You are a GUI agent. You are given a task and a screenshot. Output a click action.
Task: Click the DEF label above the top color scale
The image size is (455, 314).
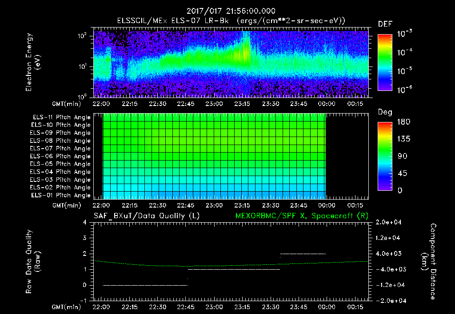pyautogui.click(x=385, y=24)
